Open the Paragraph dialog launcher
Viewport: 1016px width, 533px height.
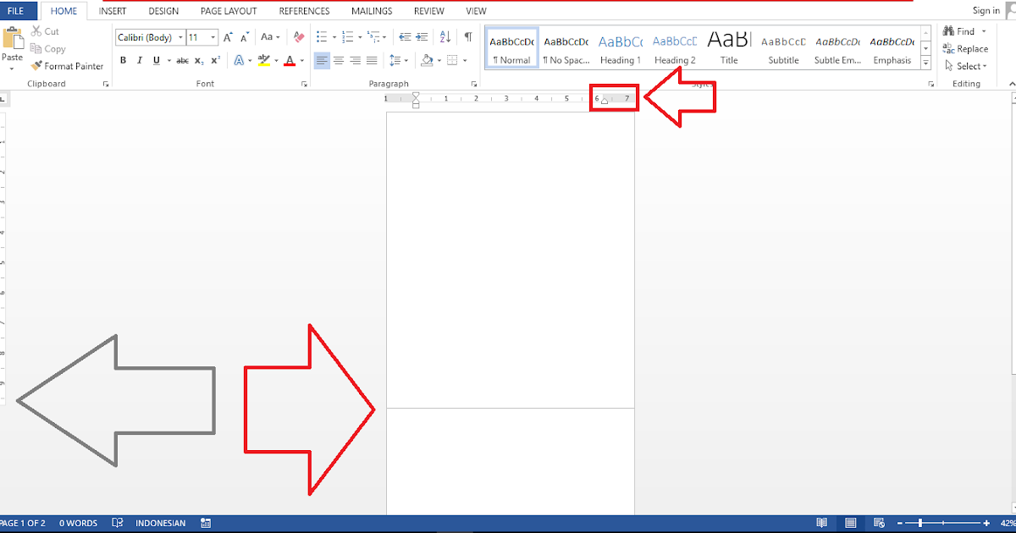click(474, 85)
